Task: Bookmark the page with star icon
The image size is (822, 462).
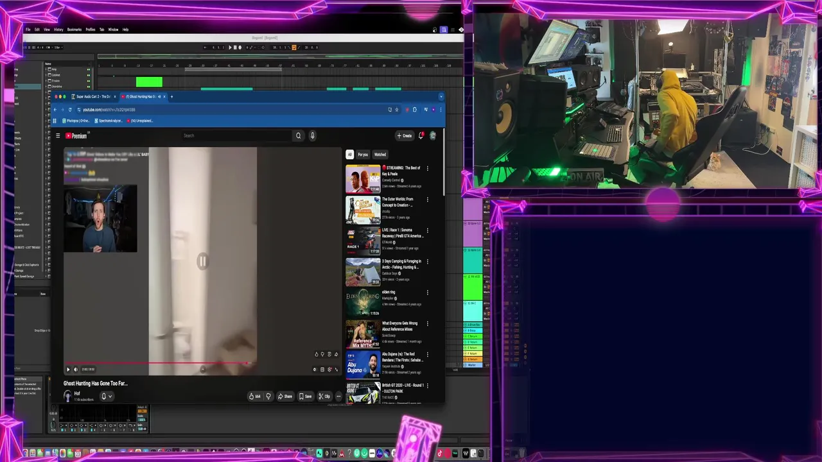Action: click(x=397, y=110)
